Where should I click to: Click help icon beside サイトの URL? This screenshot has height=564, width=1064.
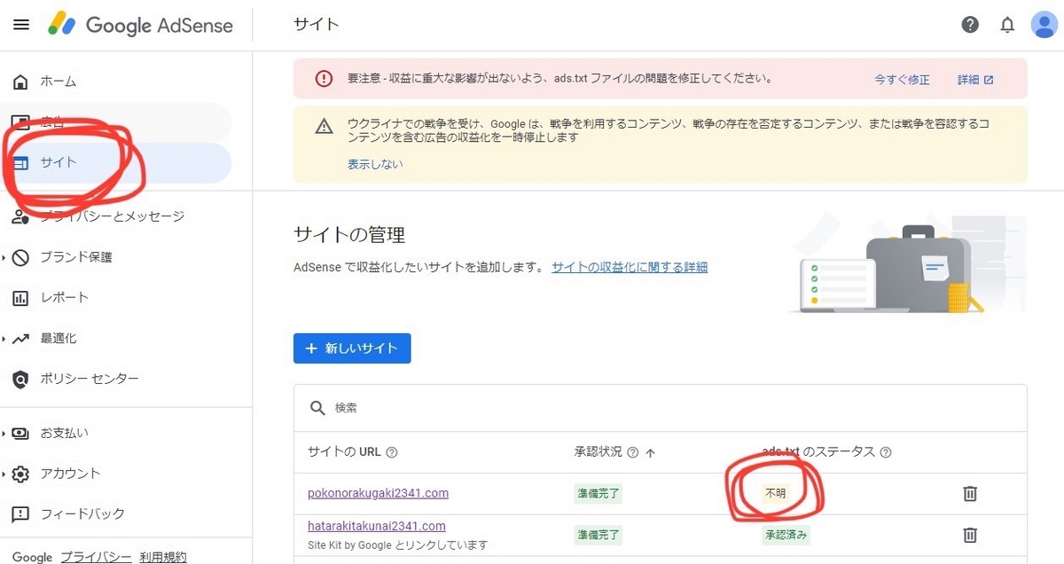392,452
